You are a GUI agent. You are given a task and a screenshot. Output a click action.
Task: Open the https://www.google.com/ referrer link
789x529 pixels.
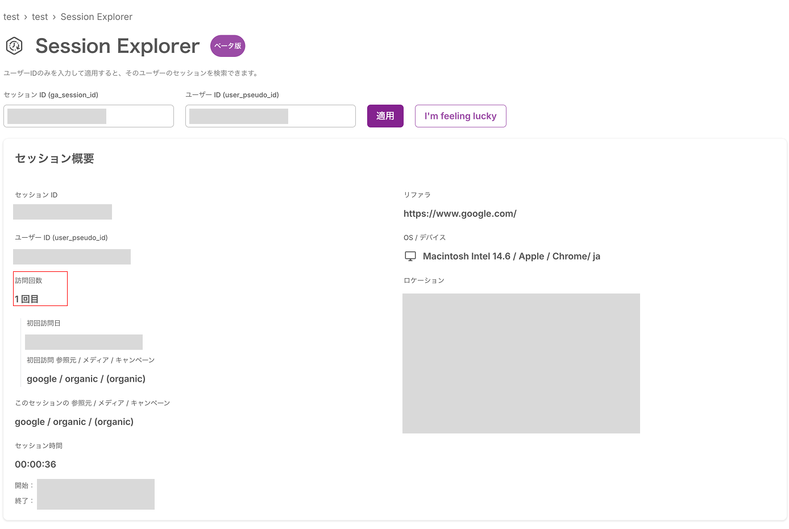(x=460, y=213)
